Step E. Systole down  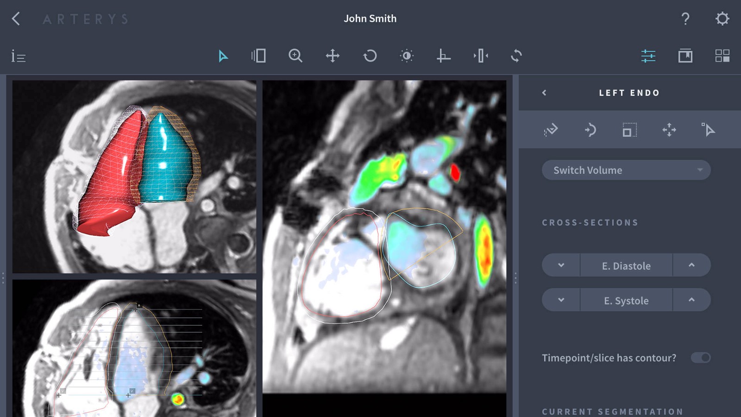pyautogui.click(x=561, y=300)
